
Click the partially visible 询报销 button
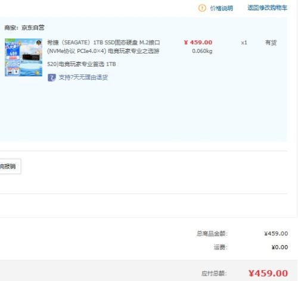click(x=10, y=166)
